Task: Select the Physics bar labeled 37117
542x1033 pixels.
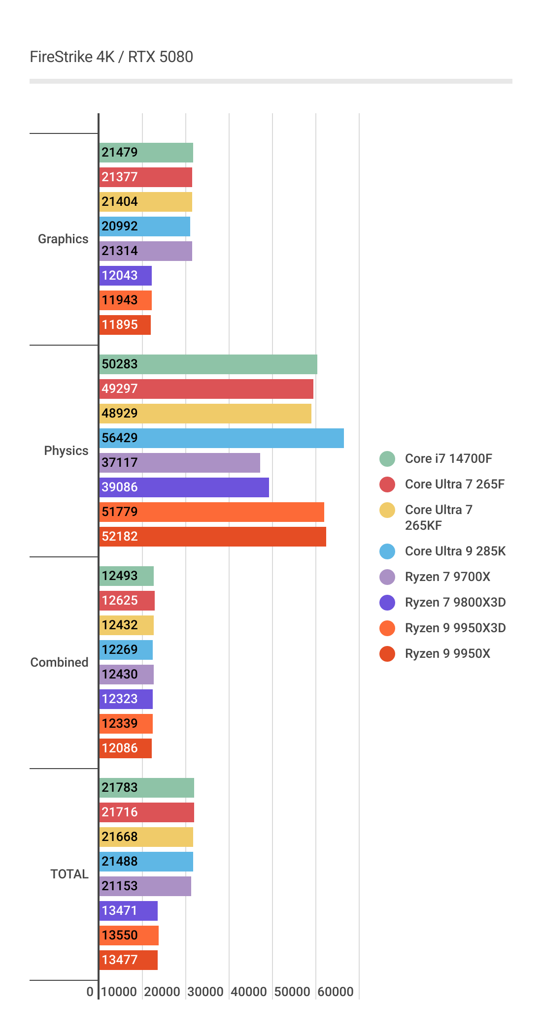Action: [179, 463]
